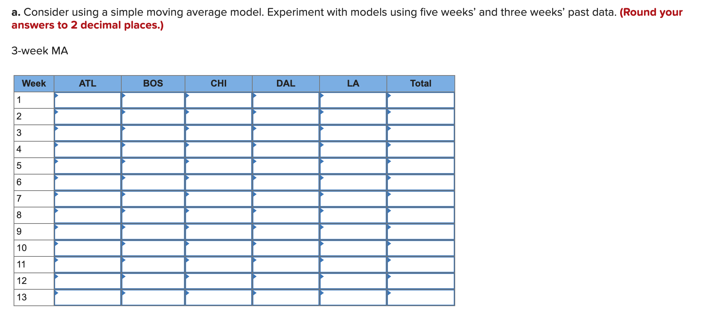The width and height of the screenshot is (725, 314).
Task: Click the BOS cell in week 8
Action: point(153,215)
